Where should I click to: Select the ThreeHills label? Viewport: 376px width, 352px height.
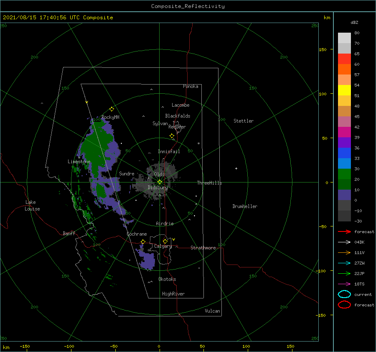click(210, 183)
